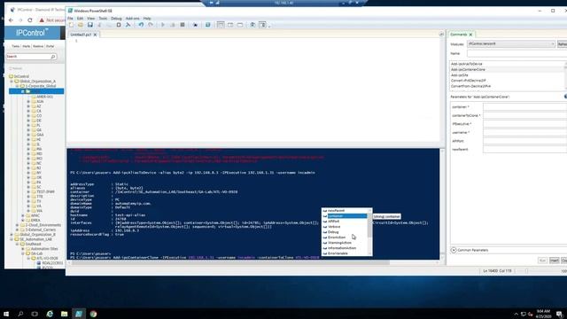
Task: Open File Explorer from the taskbar
Action: (64, 314)
